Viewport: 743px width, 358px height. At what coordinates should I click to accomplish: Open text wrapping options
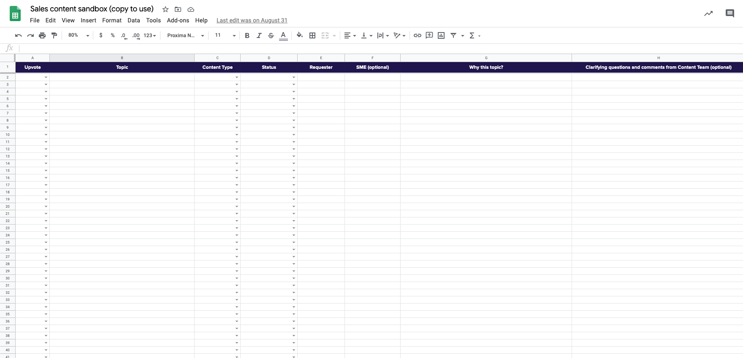click(x=383, y=35)
